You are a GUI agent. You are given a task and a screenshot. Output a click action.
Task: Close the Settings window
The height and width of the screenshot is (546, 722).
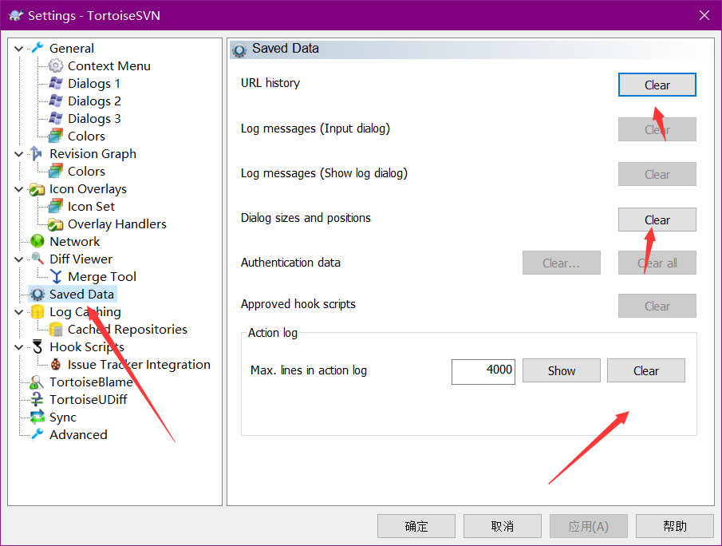coord(704,15)
